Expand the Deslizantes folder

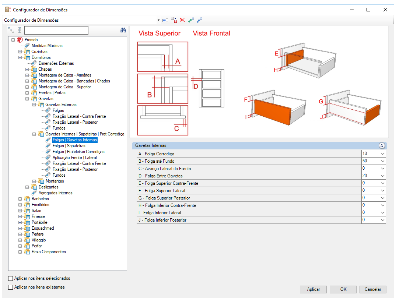click(27, 187)
